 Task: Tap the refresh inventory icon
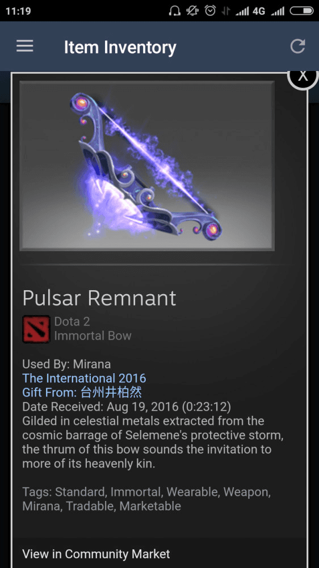click(297, 47)
